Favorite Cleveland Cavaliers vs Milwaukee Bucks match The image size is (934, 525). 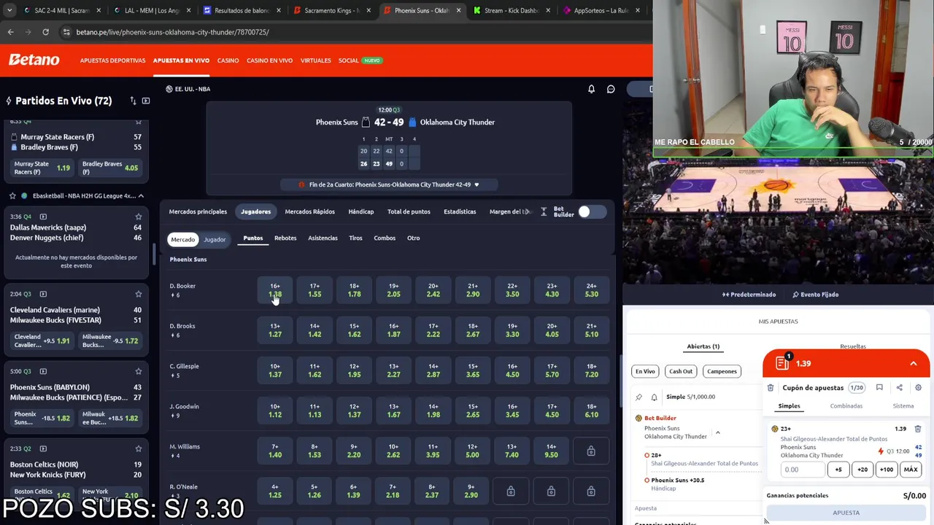click(138, 294)
